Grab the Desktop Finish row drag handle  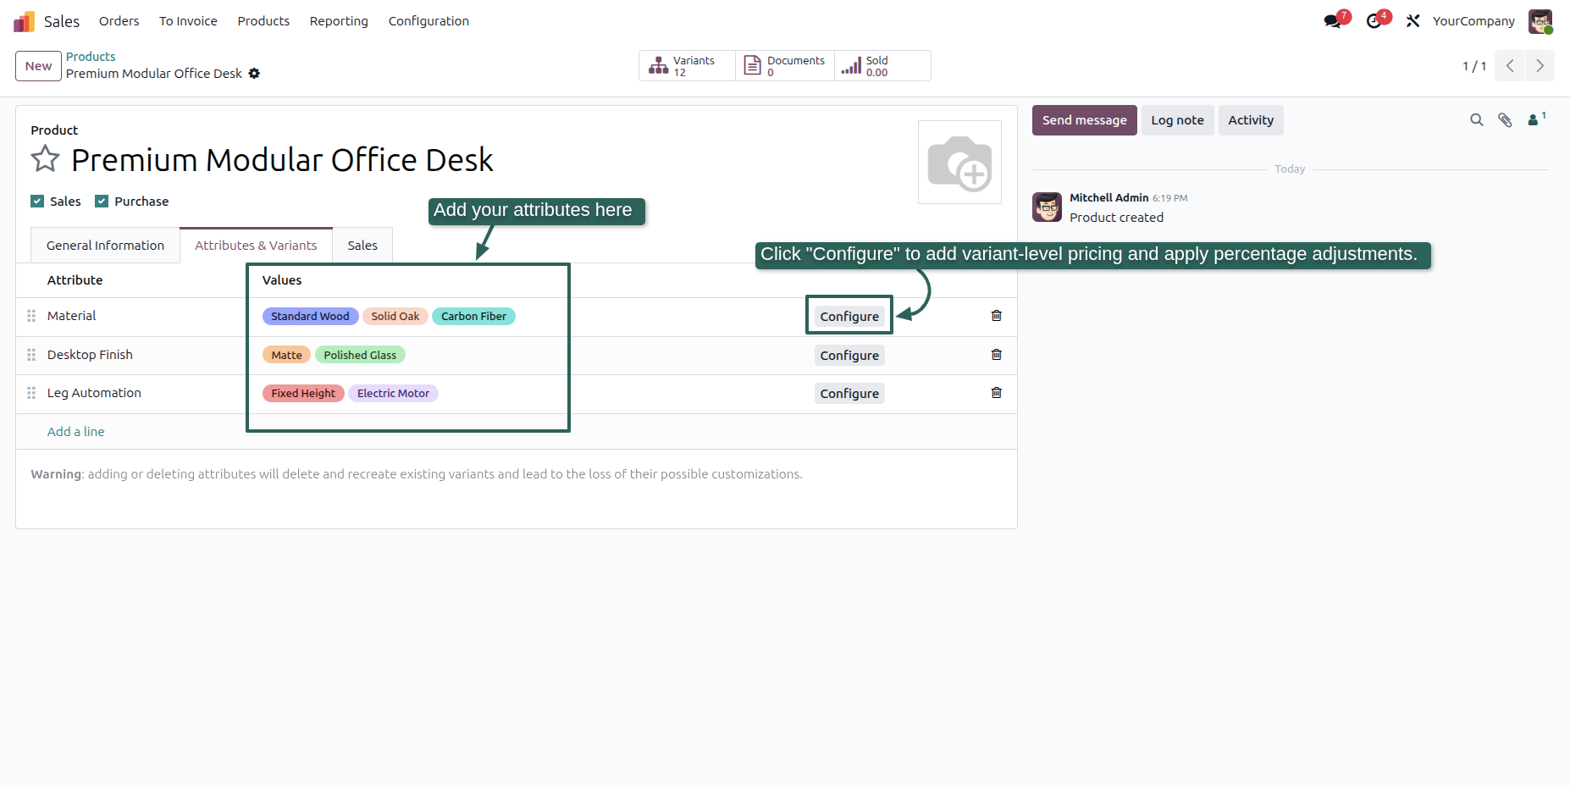click(31, 355)
